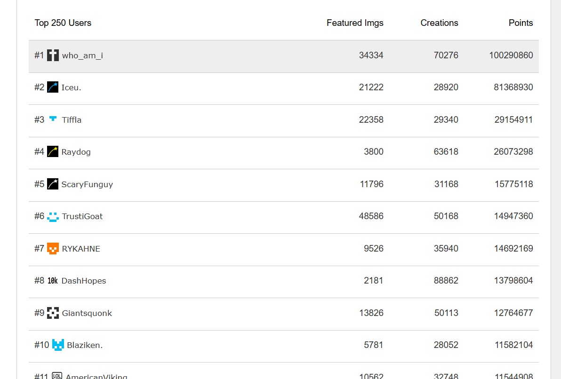Viewport: 561px width, 379px height.
Task: Select the Blaziken. username link
Action: pos(85,345)
